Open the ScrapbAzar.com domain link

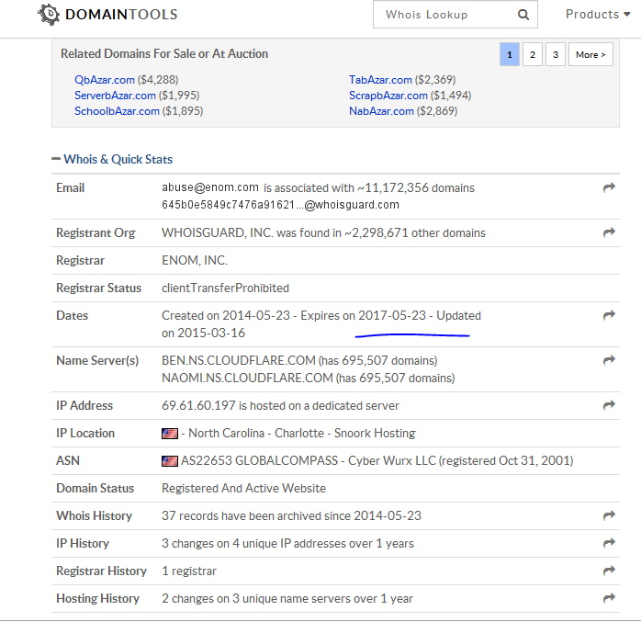click(x=388, y=96)
